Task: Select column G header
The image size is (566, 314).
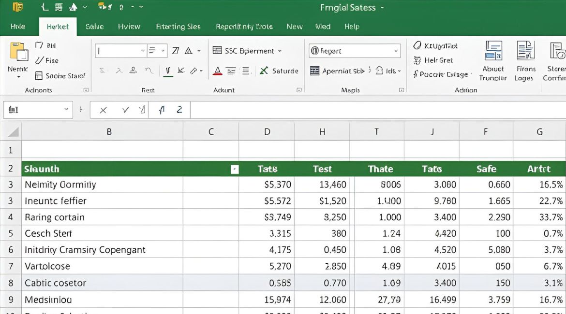Action: click(539, 131)
